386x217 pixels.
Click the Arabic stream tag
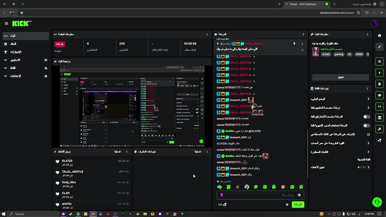click(x=326, y=54)
